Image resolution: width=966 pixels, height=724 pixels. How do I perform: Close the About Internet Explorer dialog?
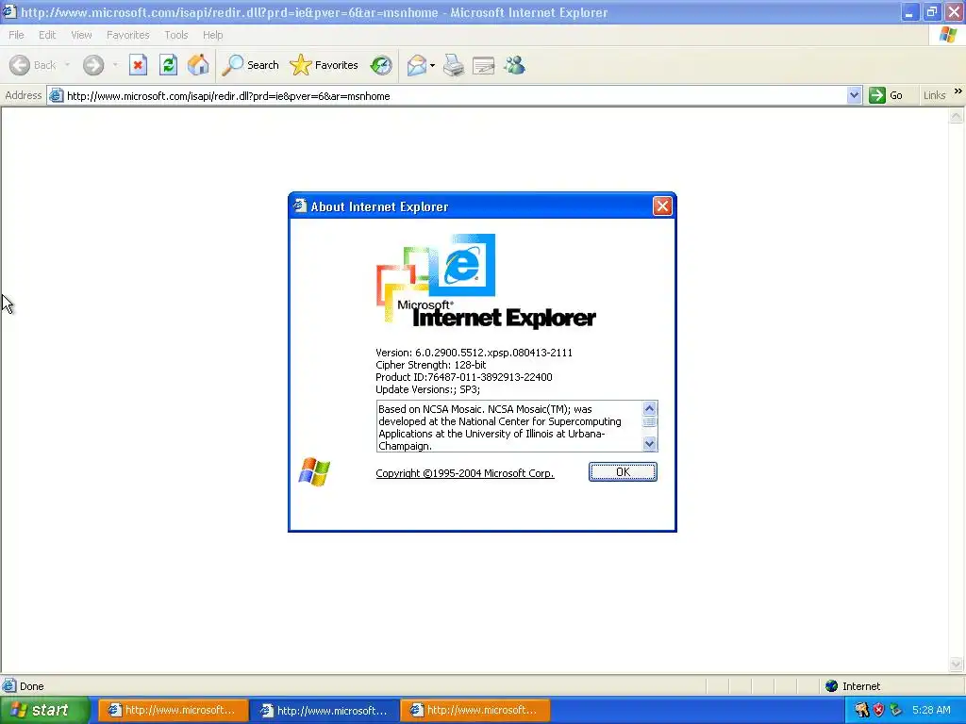click(x=662, y=206)
